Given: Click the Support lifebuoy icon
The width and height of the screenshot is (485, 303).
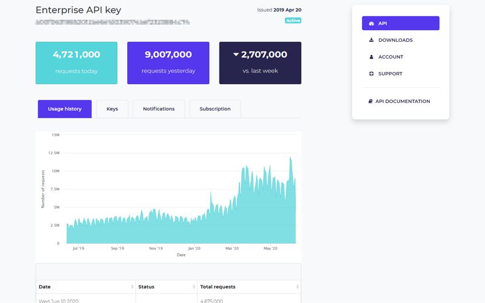Looking at the screenshot, I should click(371, 74).
